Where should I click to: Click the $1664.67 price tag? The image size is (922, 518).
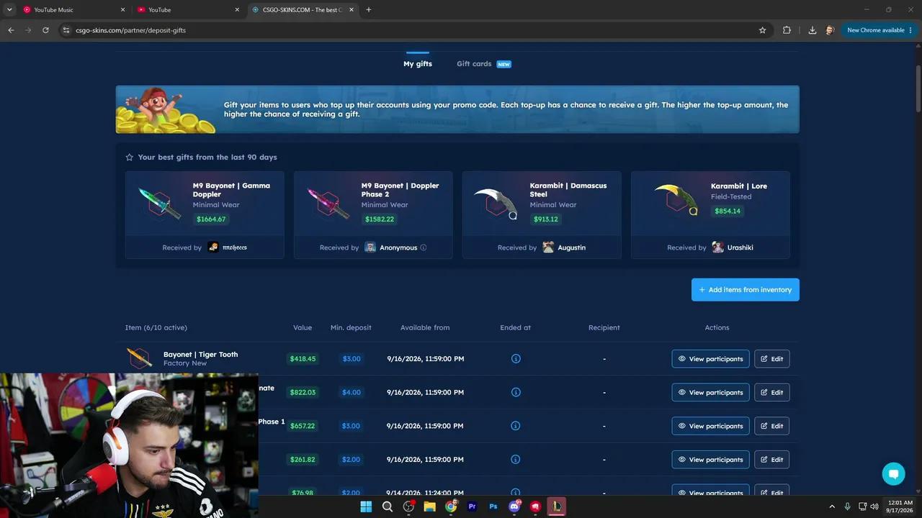pos(211,219)
